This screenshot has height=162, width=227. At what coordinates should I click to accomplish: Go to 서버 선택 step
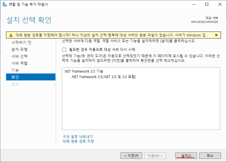click(x=19, y=56)
